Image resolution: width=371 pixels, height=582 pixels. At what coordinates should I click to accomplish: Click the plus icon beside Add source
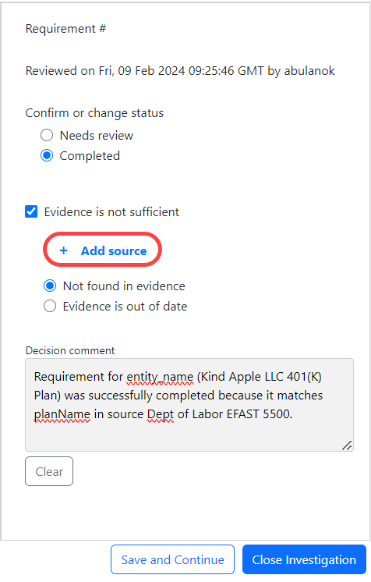pos(63,250)
